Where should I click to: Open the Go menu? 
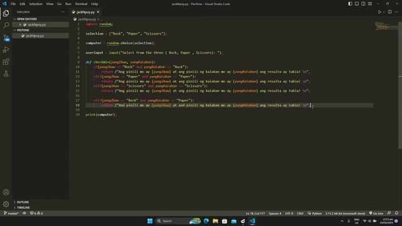pyautogui.click(x=59, y=4)
